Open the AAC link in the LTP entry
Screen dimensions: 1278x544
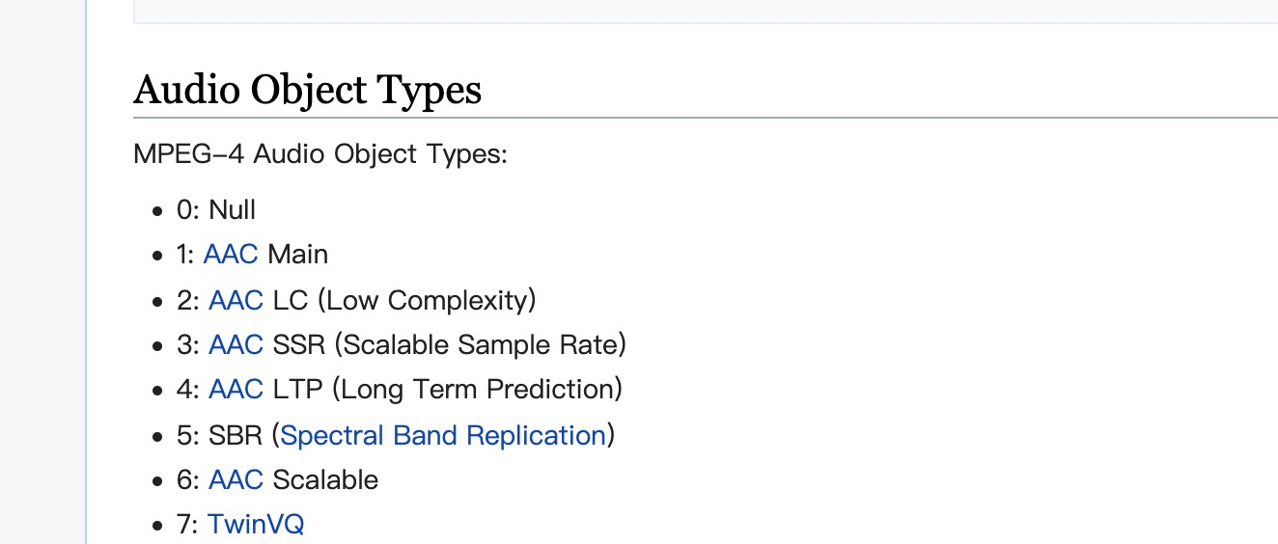[x=236, y=390]
